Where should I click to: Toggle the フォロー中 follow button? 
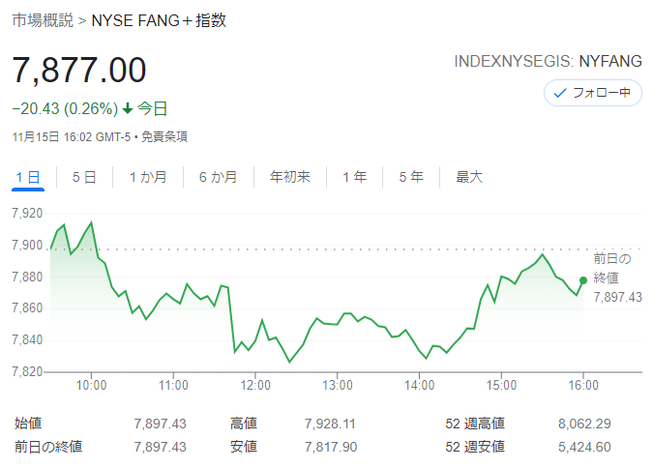(x=593, y=93)
